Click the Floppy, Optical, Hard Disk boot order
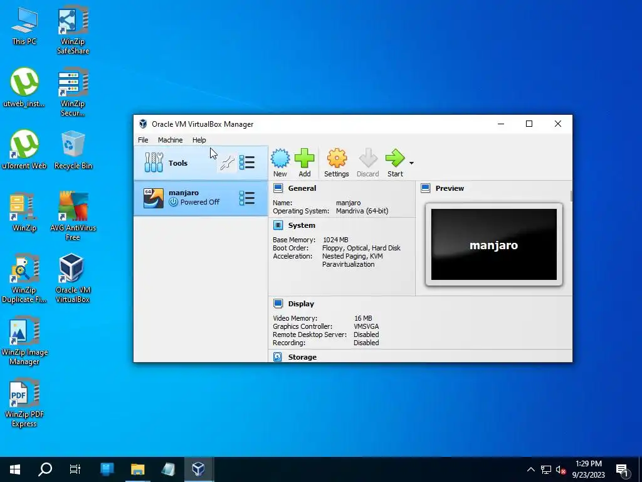Screen dimensions: 642x482 tap(361, 248)
